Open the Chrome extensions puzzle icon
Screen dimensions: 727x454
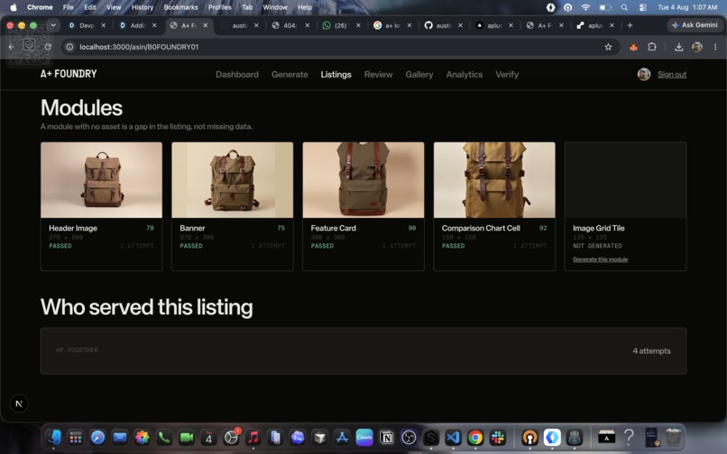click(x=652, y=47)
